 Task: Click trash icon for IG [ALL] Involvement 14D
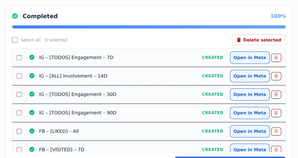[x=276, y=76]
